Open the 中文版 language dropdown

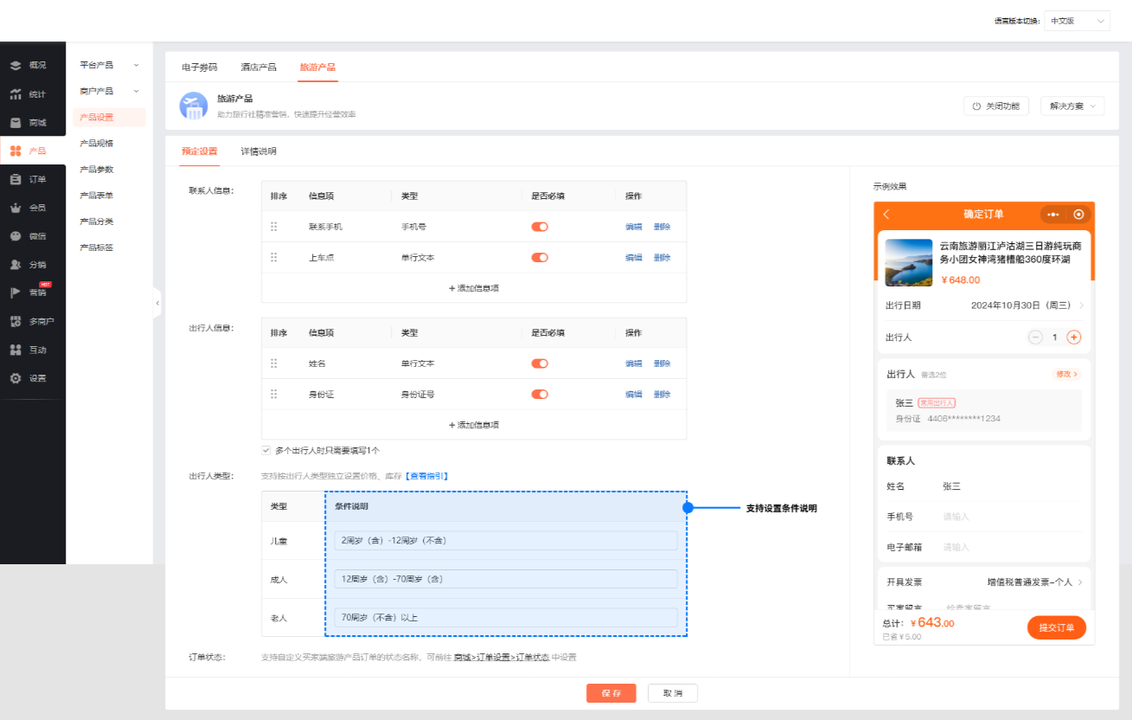click(x=1078, y=21)
